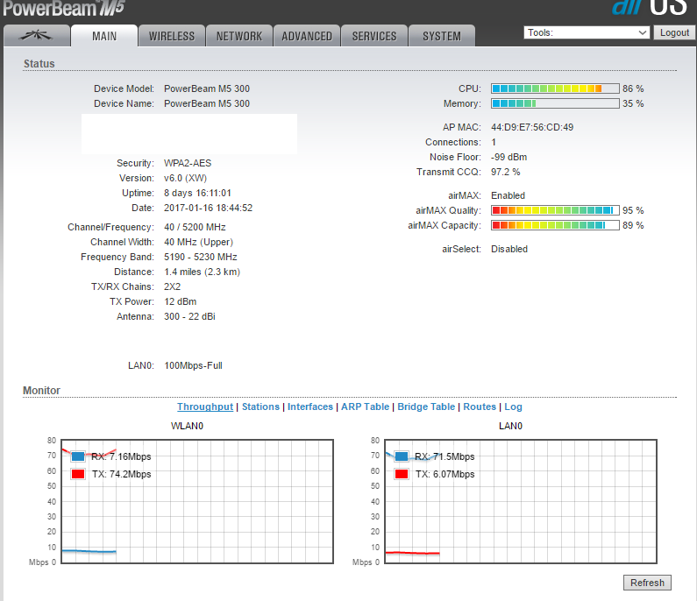Click the Channel Width value 40 MHz (Upper)
Viewport: 697px width, 601px height.
198,242
